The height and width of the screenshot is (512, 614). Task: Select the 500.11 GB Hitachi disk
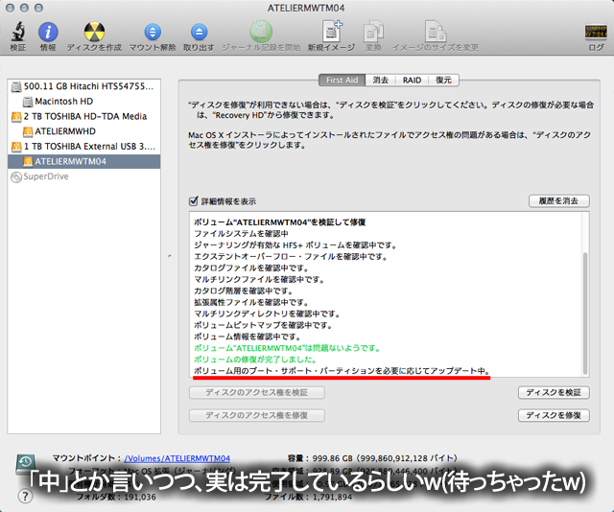point(83,86)
